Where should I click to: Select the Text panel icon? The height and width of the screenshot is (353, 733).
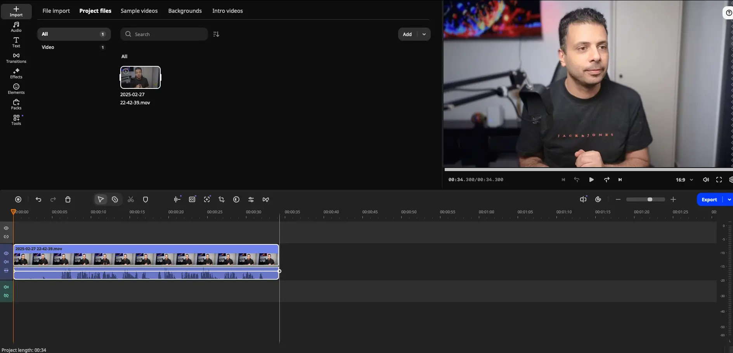coord(16,42)
